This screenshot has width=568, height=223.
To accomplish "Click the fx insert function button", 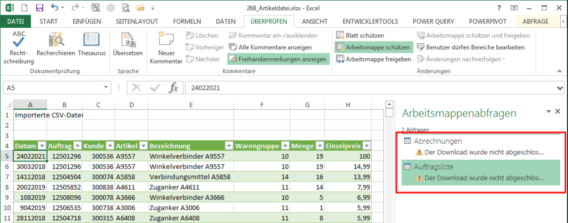I will 174,88.
